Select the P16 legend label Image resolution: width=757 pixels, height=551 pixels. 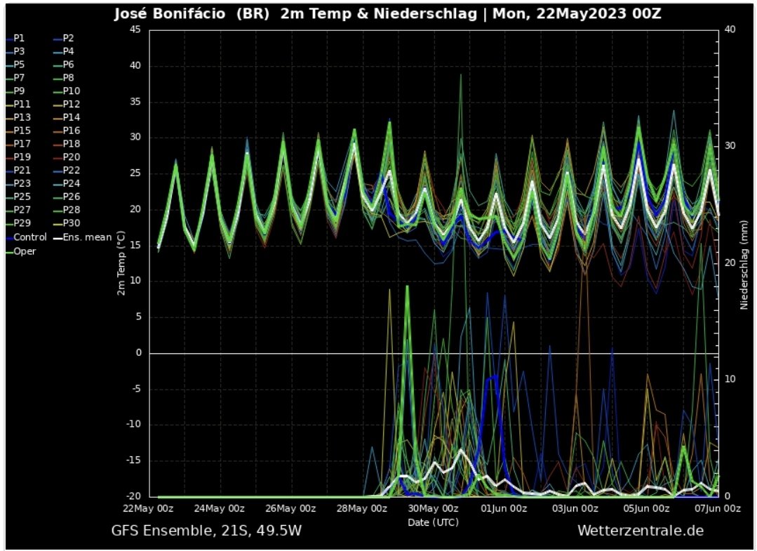tap(72, 131)
